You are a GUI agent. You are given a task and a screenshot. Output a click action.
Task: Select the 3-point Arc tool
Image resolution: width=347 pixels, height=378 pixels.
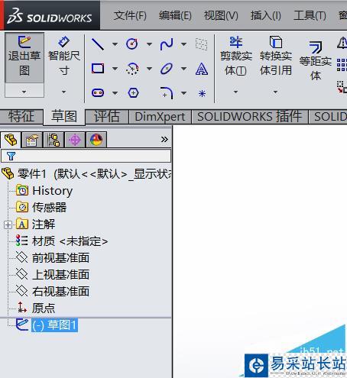tap(132, 69)
